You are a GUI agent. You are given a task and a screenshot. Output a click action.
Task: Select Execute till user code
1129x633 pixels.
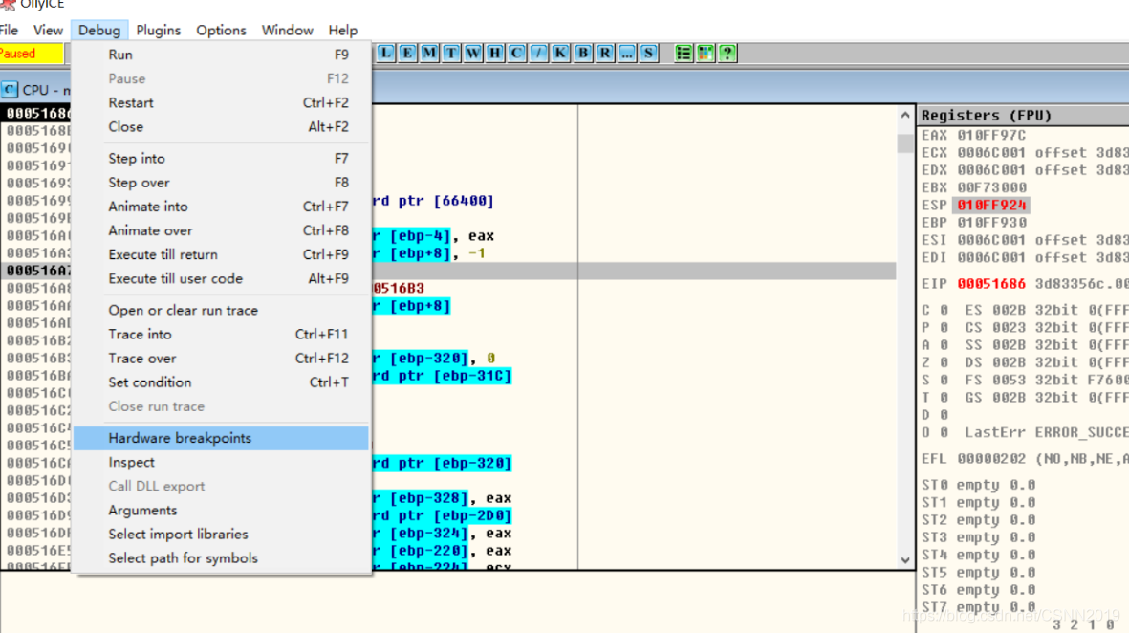click(221, 278)
